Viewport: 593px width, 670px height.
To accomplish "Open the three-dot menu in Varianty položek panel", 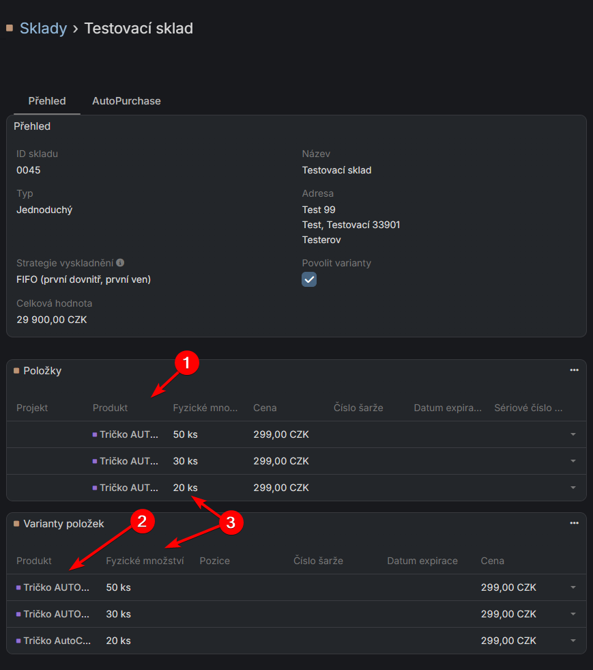I will click(574, 523).
